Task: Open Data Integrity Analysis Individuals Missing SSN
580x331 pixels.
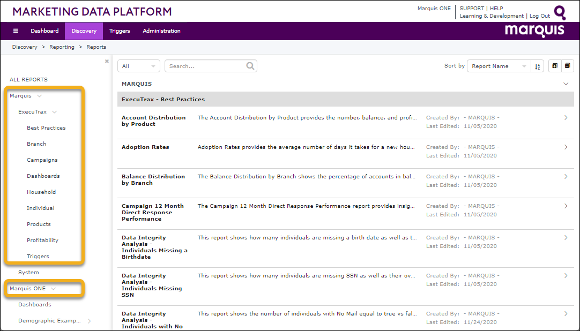Action: tap(152, 285)
